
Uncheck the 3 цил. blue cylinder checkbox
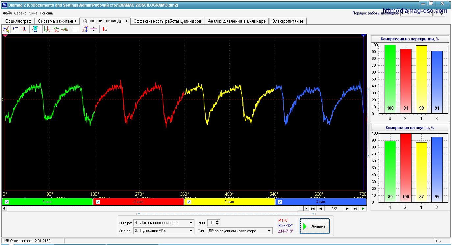[280, 202]
